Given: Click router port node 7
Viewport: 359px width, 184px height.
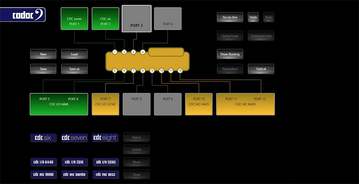Looking at the screenshot, I should (133, 71).
